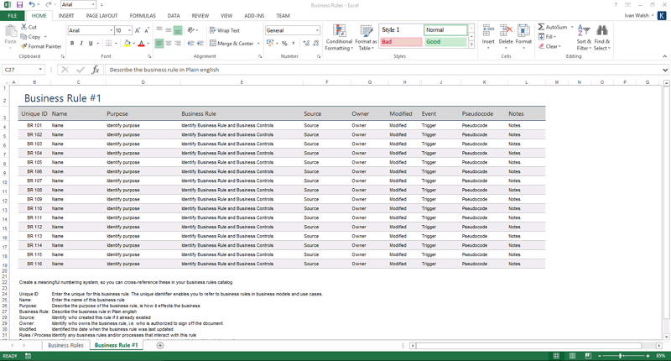Open the FORMULAS ribbon tab
Screen dimensions: 671x361
[143, 16]
